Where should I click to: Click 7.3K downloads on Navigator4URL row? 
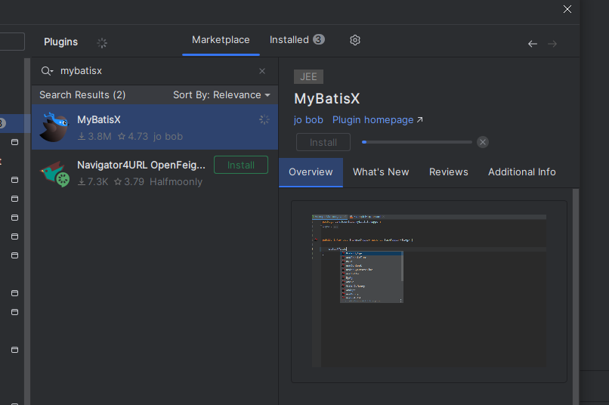pos(93,182)
